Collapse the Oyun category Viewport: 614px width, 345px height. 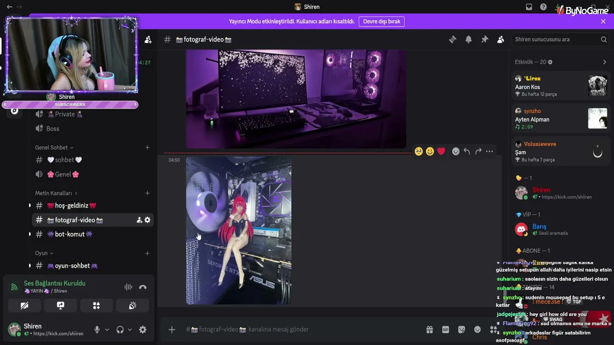[x=44, y=253]
